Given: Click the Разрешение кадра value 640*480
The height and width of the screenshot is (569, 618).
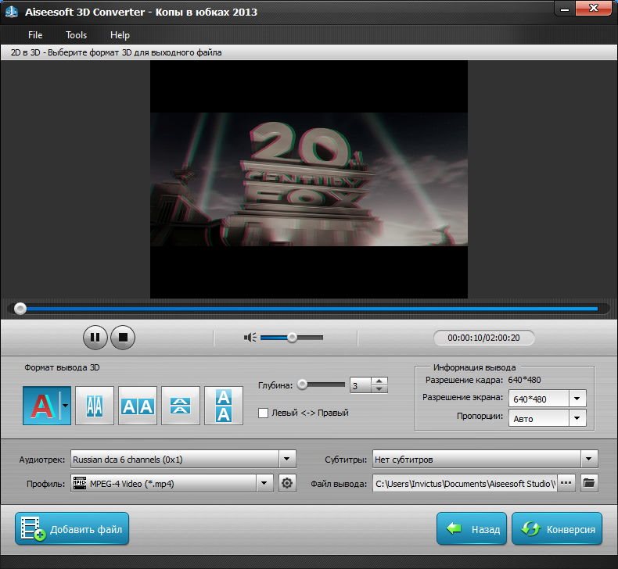Looking at the screenshot, I should coord(524,380).
